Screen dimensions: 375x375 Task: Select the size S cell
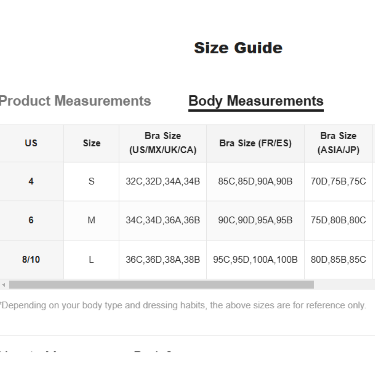point(91,181)
